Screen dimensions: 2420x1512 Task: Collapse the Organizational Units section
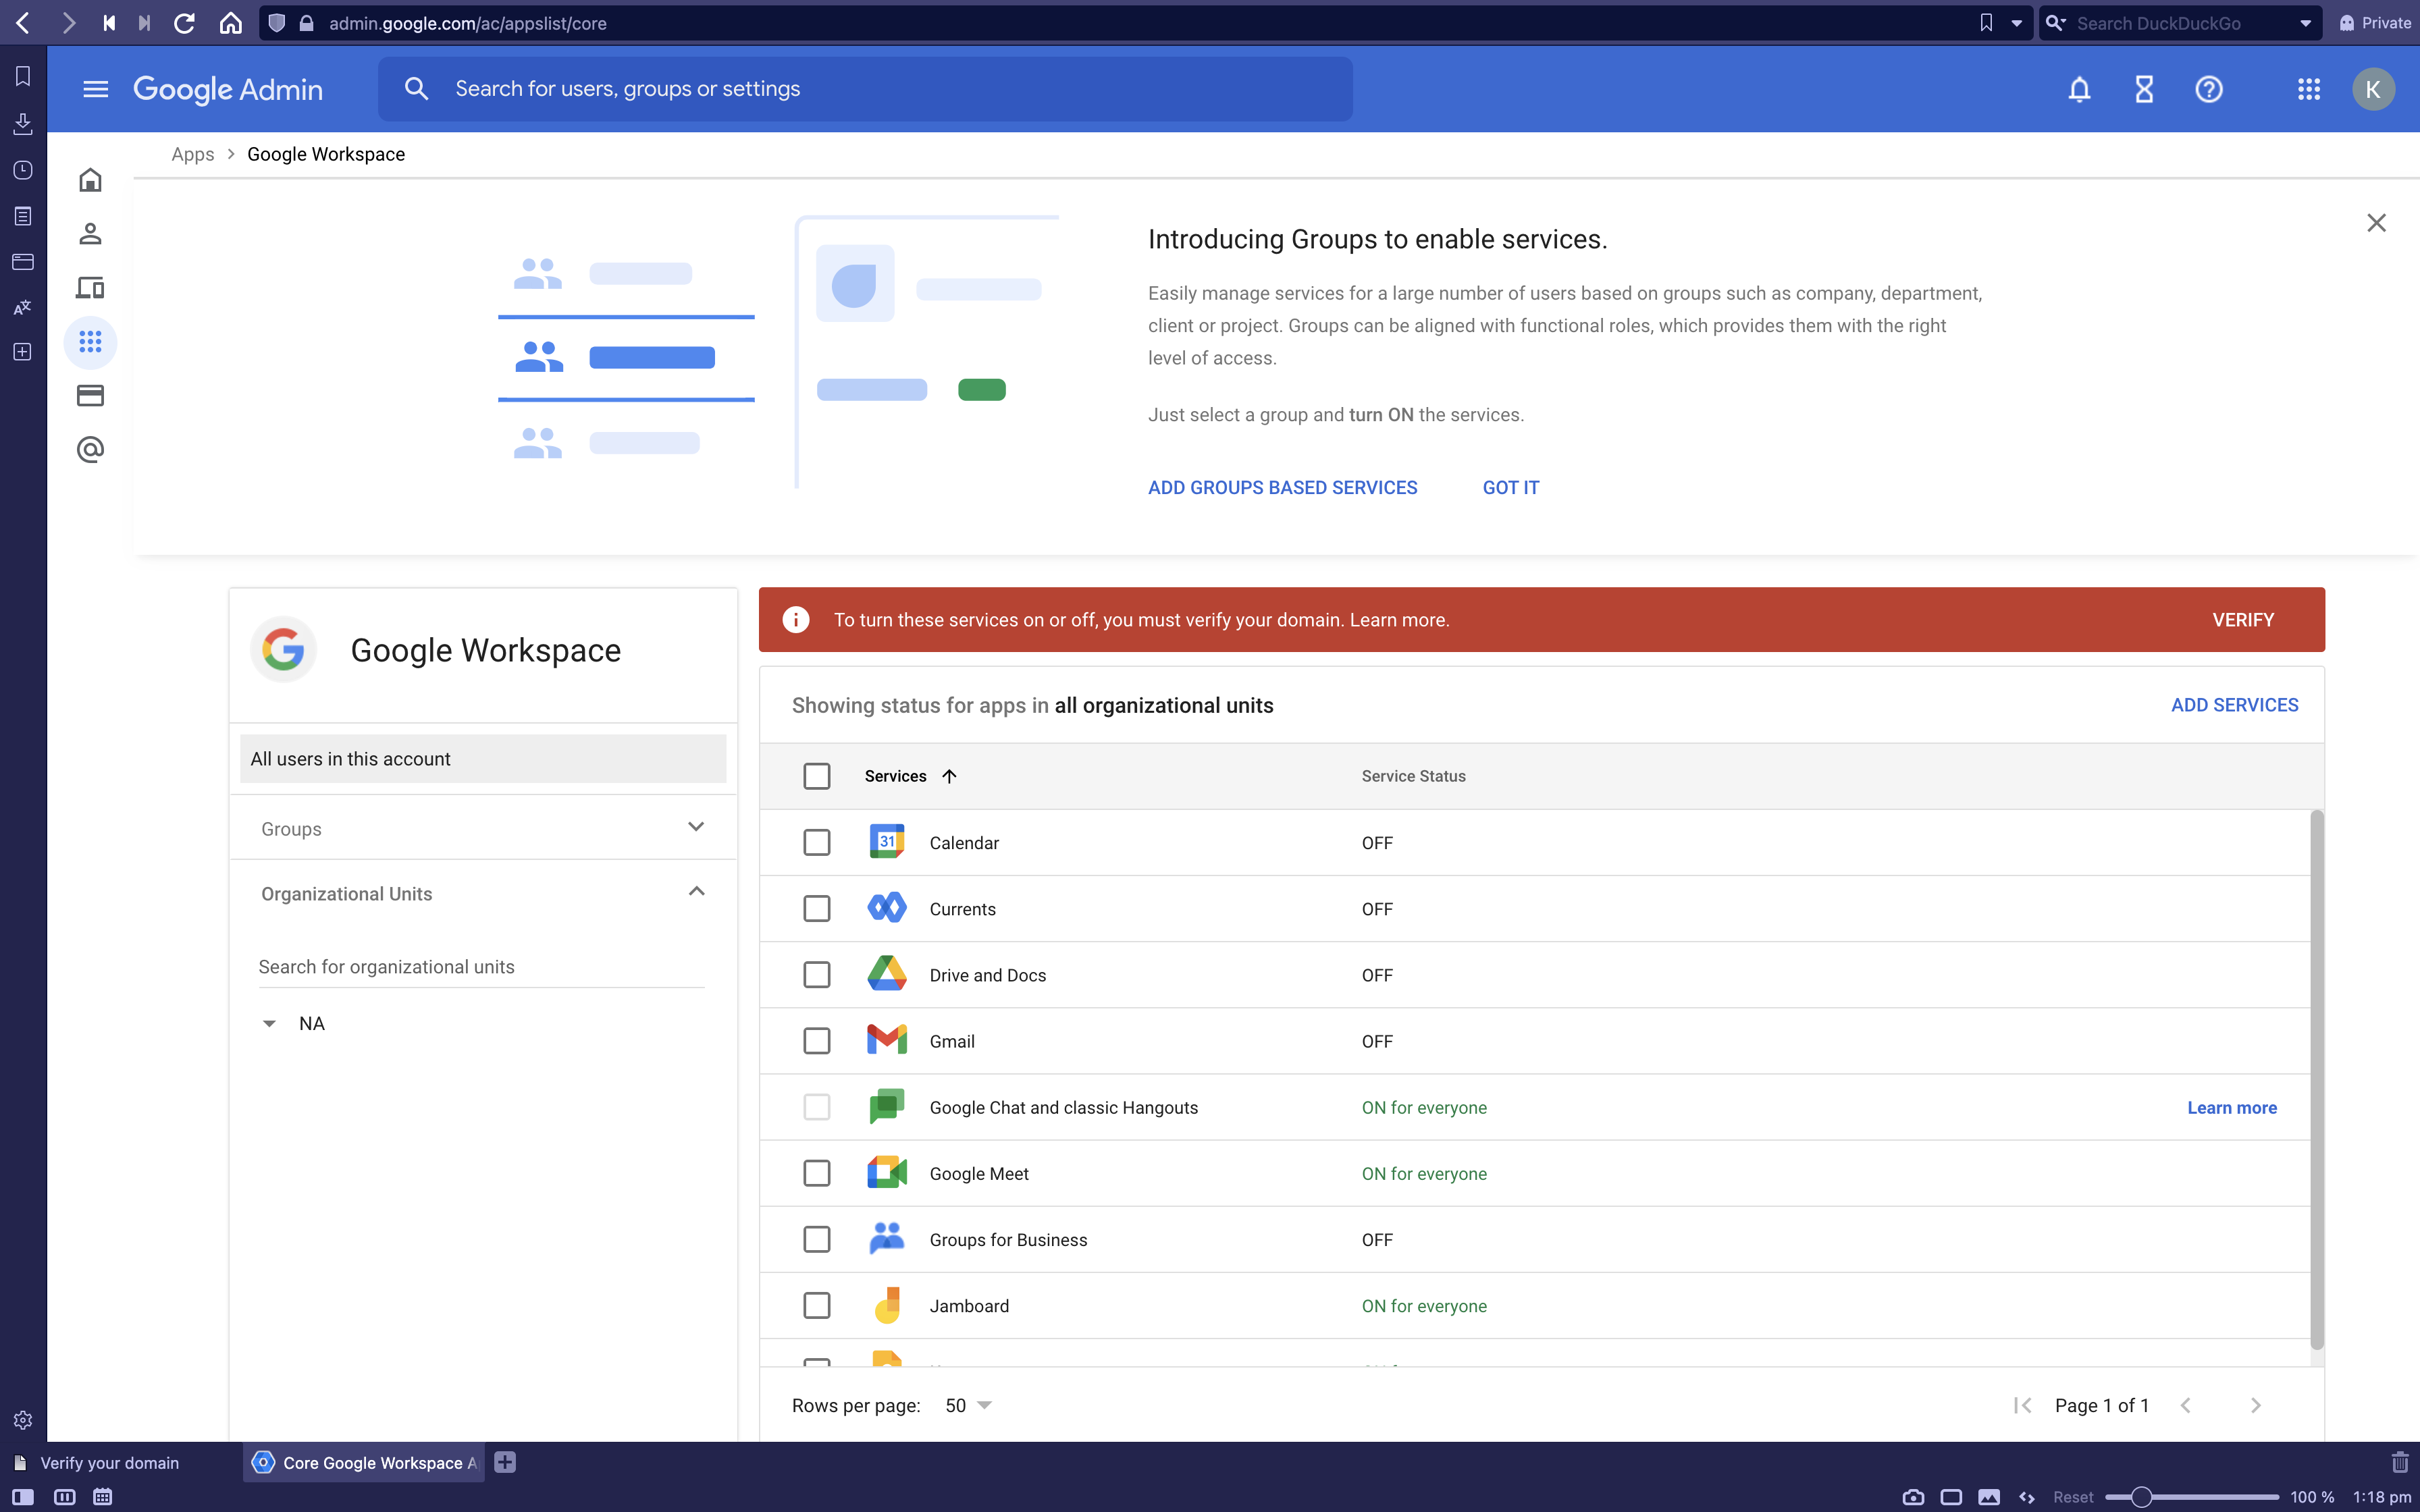click(696, 892)
